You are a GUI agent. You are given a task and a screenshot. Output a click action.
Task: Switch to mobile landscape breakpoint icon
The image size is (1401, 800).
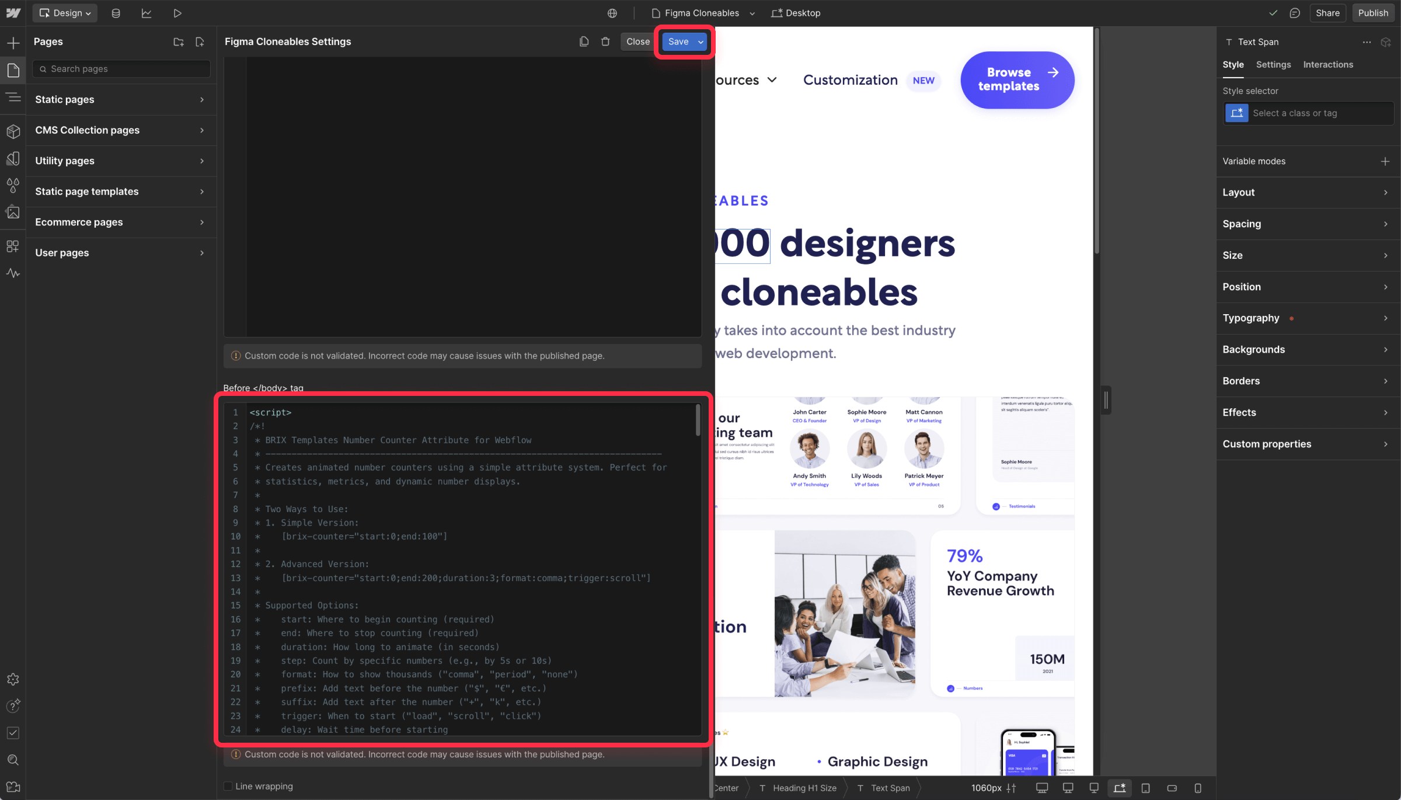tap(1172, 788)
